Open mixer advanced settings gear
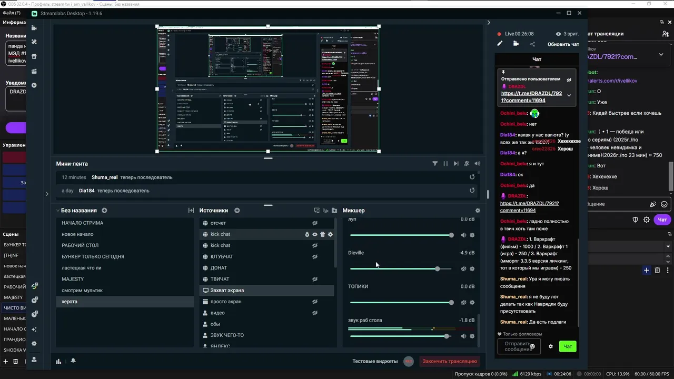 tap(478, 211)
